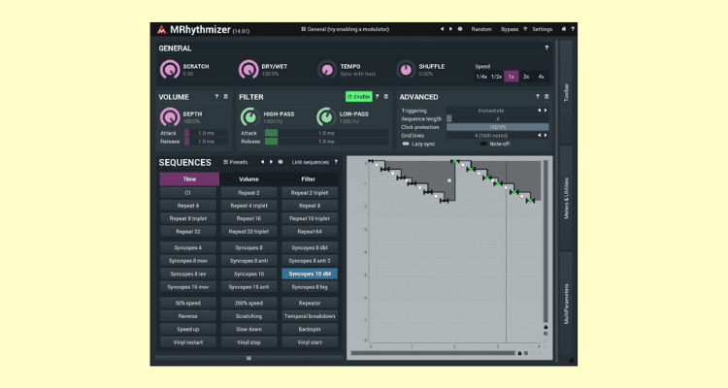Set speed to 2x
This screenshot has height=388, width=728.
[x=526, y=77]
